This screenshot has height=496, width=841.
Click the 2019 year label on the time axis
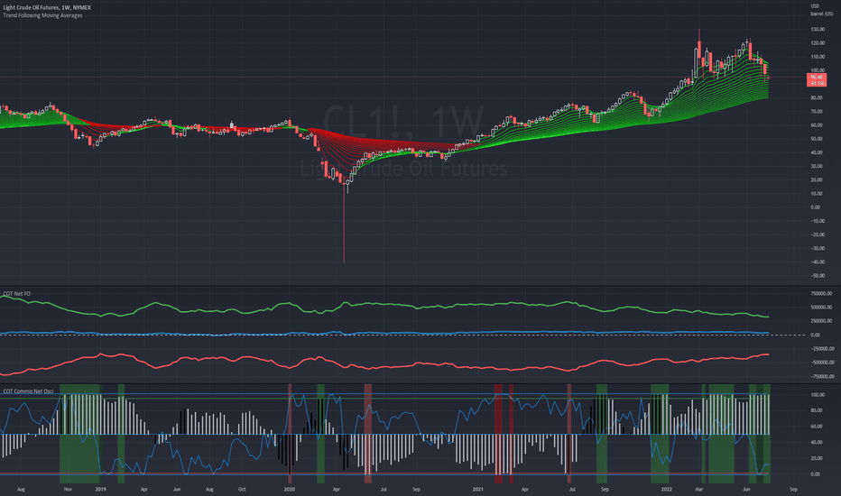100,489
